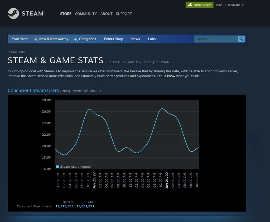Click the login link
The image size is (270, 222).
(219, 5)
